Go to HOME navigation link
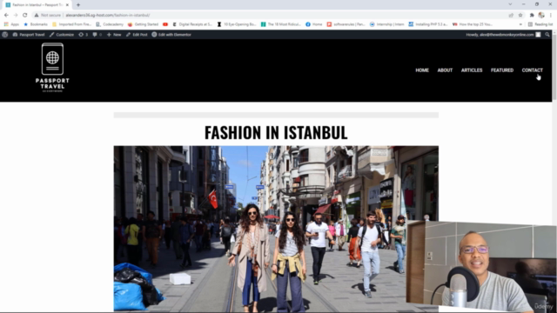This screenshot has width=557, height=313. click(422, 70)
